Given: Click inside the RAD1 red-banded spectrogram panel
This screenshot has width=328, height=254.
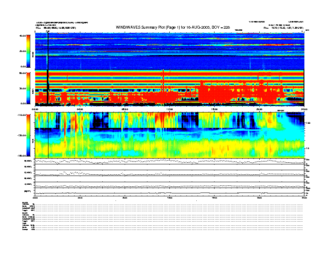Looking at the screenshot, I should (x=169, y=88).
